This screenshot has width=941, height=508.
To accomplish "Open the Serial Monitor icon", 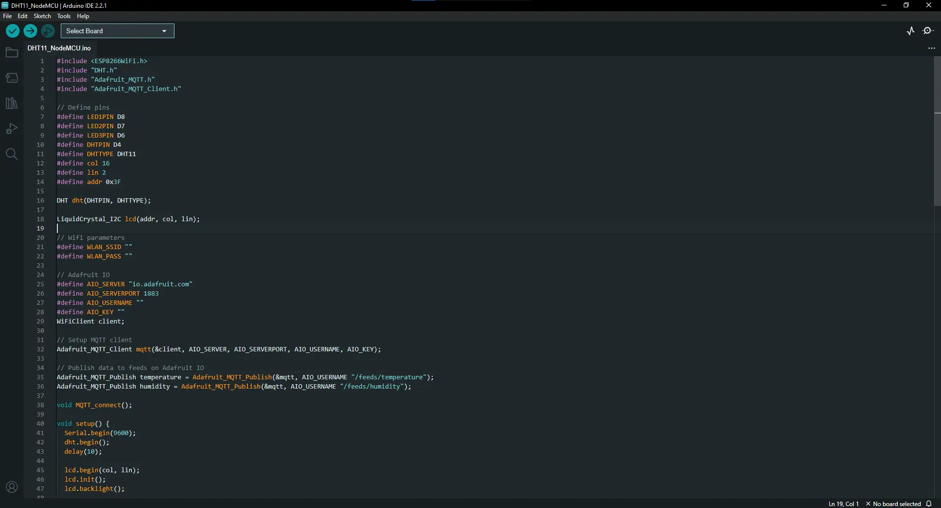I will (x=928, y=31).
